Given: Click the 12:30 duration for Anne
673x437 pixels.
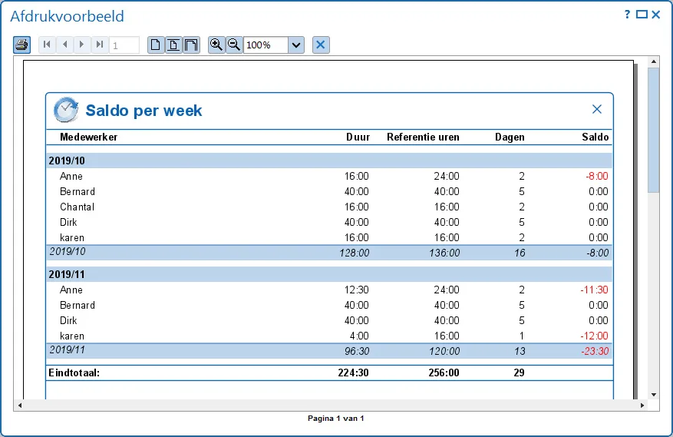Looking at the screenshot, I should (356, 290).
